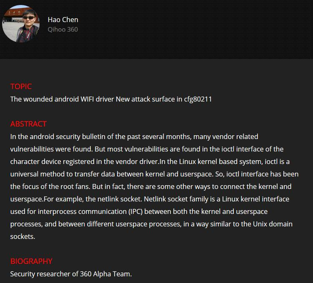313x283 pixels.
Task: Click the red ABSTRACT heading
Action: [x=28, y=124]
